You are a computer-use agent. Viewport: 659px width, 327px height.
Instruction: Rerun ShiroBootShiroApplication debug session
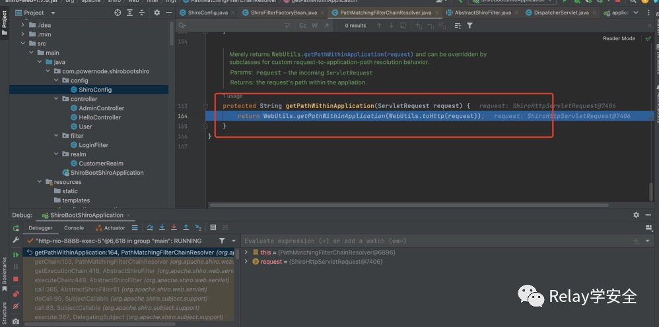[x=16, y=228]
